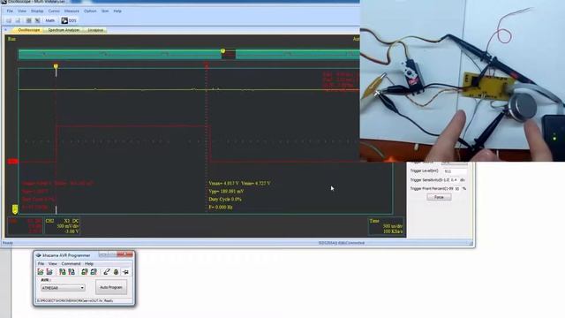Open the File menu in oscilloscope window
565x318 pixels.
point(10,11)
